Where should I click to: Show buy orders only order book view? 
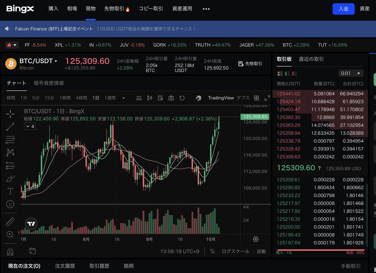[287, 73]
